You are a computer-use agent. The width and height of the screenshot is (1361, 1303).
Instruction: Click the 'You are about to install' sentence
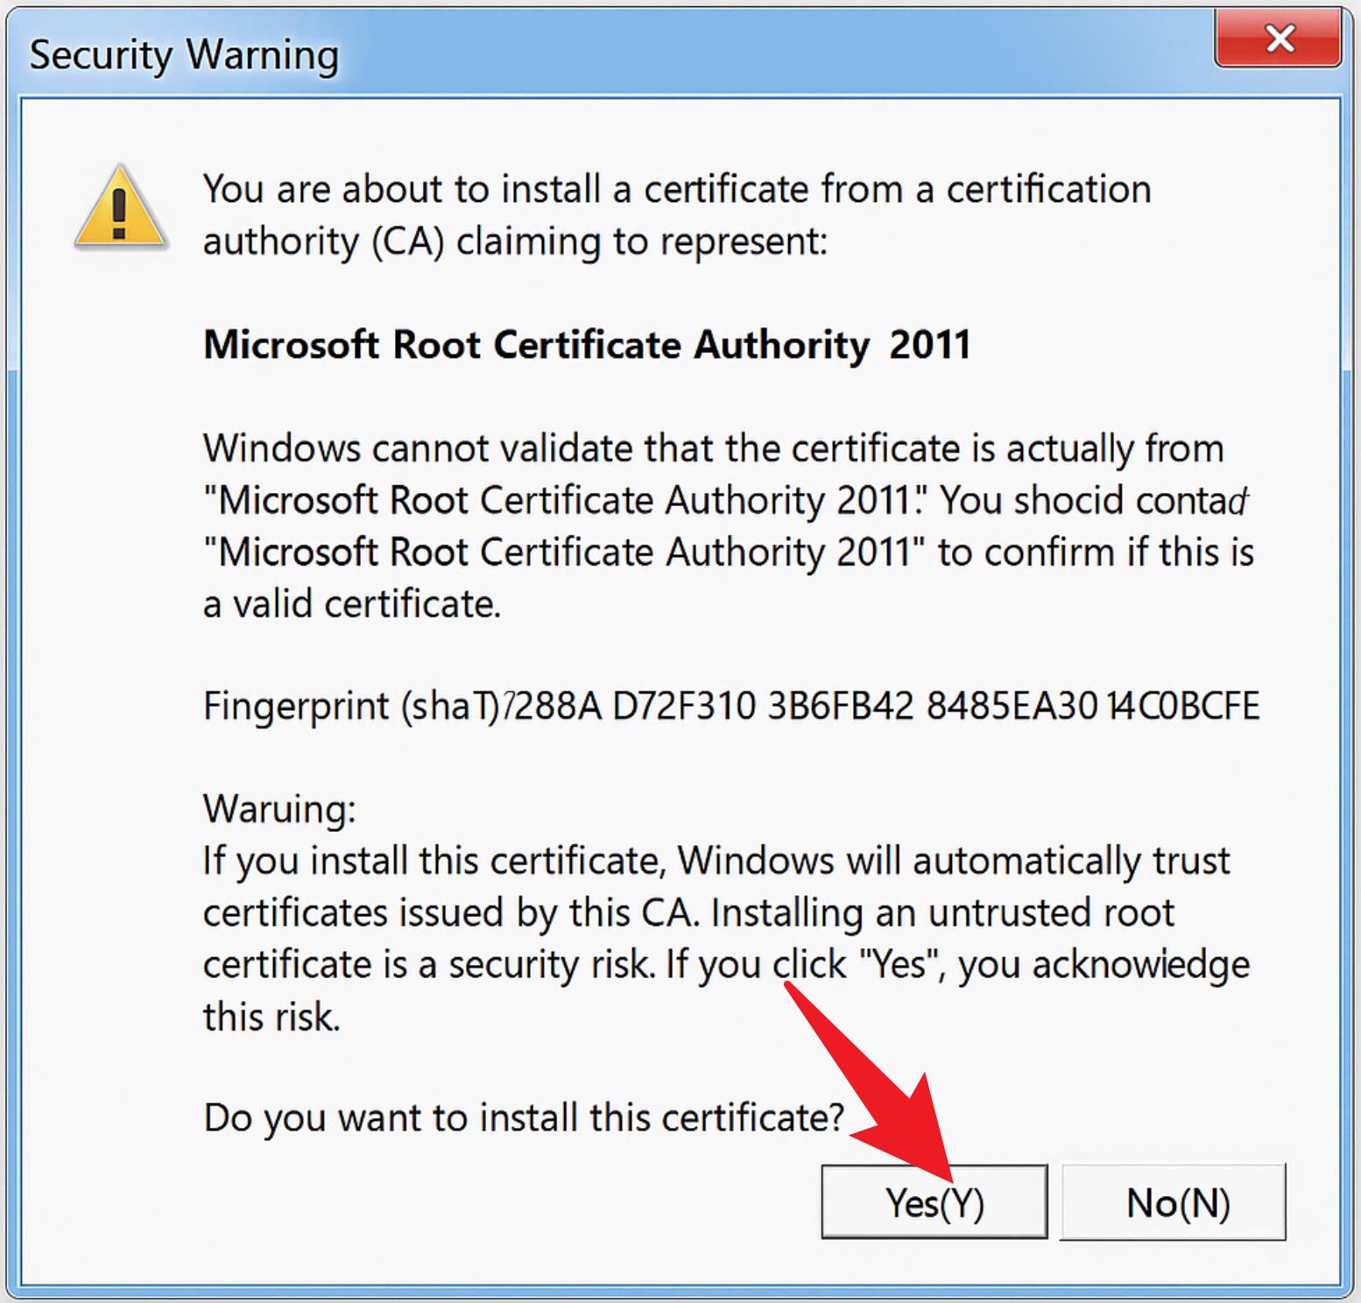coord(677,189)
